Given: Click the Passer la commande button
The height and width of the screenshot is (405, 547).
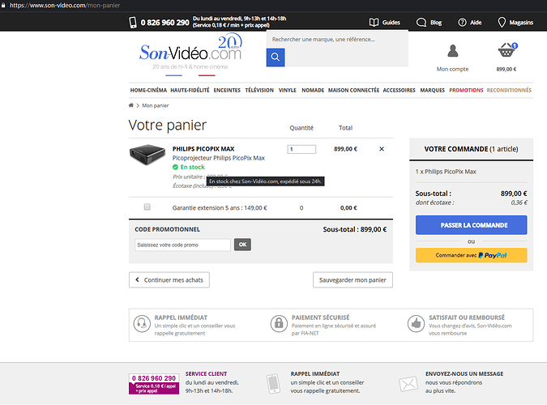Looking at the screenshot, I should pyautogui.click(x=472, y=225).
